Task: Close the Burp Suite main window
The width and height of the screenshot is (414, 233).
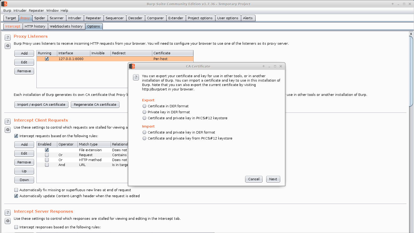Action: click(410, 4)
